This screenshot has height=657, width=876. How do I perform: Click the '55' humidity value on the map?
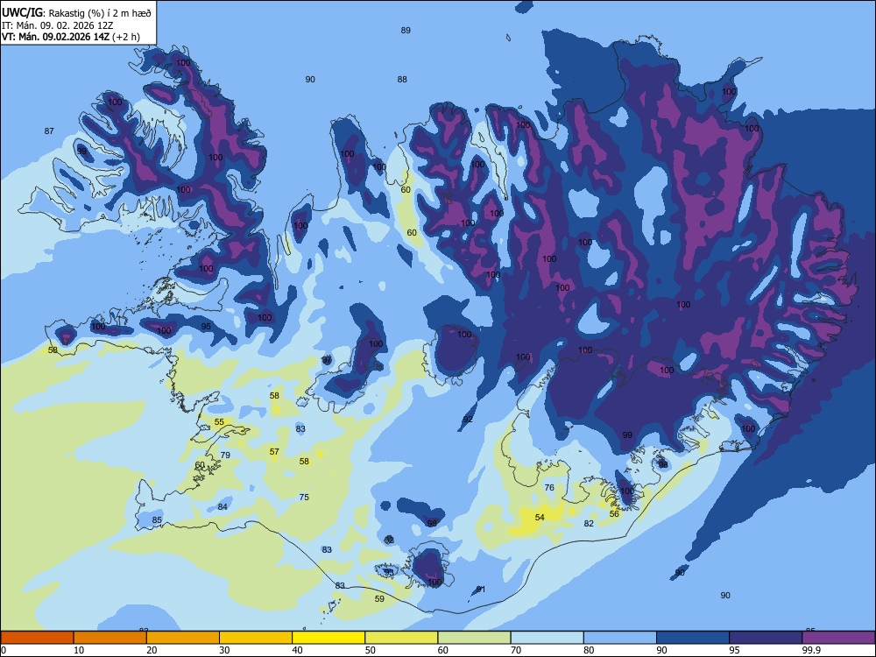coord(219,422)
